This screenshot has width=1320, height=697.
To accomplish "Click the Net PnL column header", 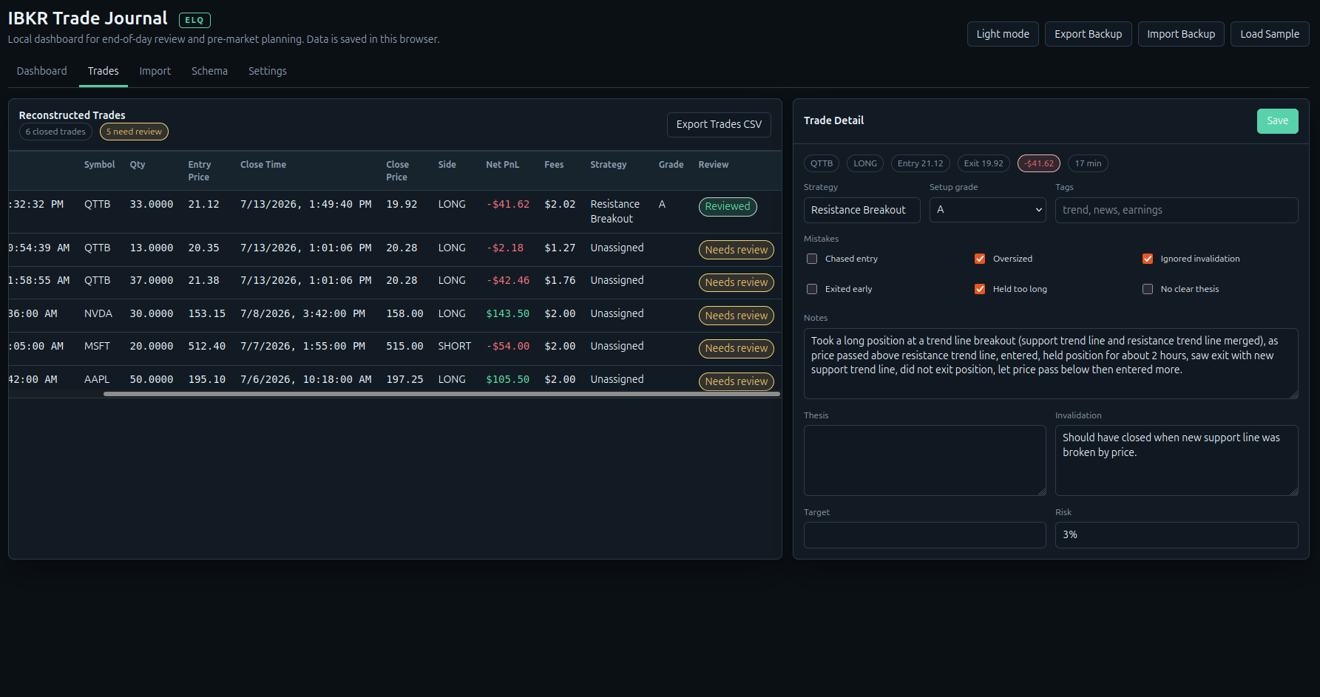I will [502, 165].
